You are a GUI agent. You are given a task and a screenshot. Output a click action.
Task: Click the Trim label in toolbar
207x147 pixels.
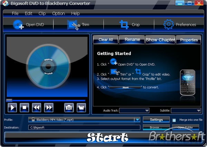[x=86, y=25]
